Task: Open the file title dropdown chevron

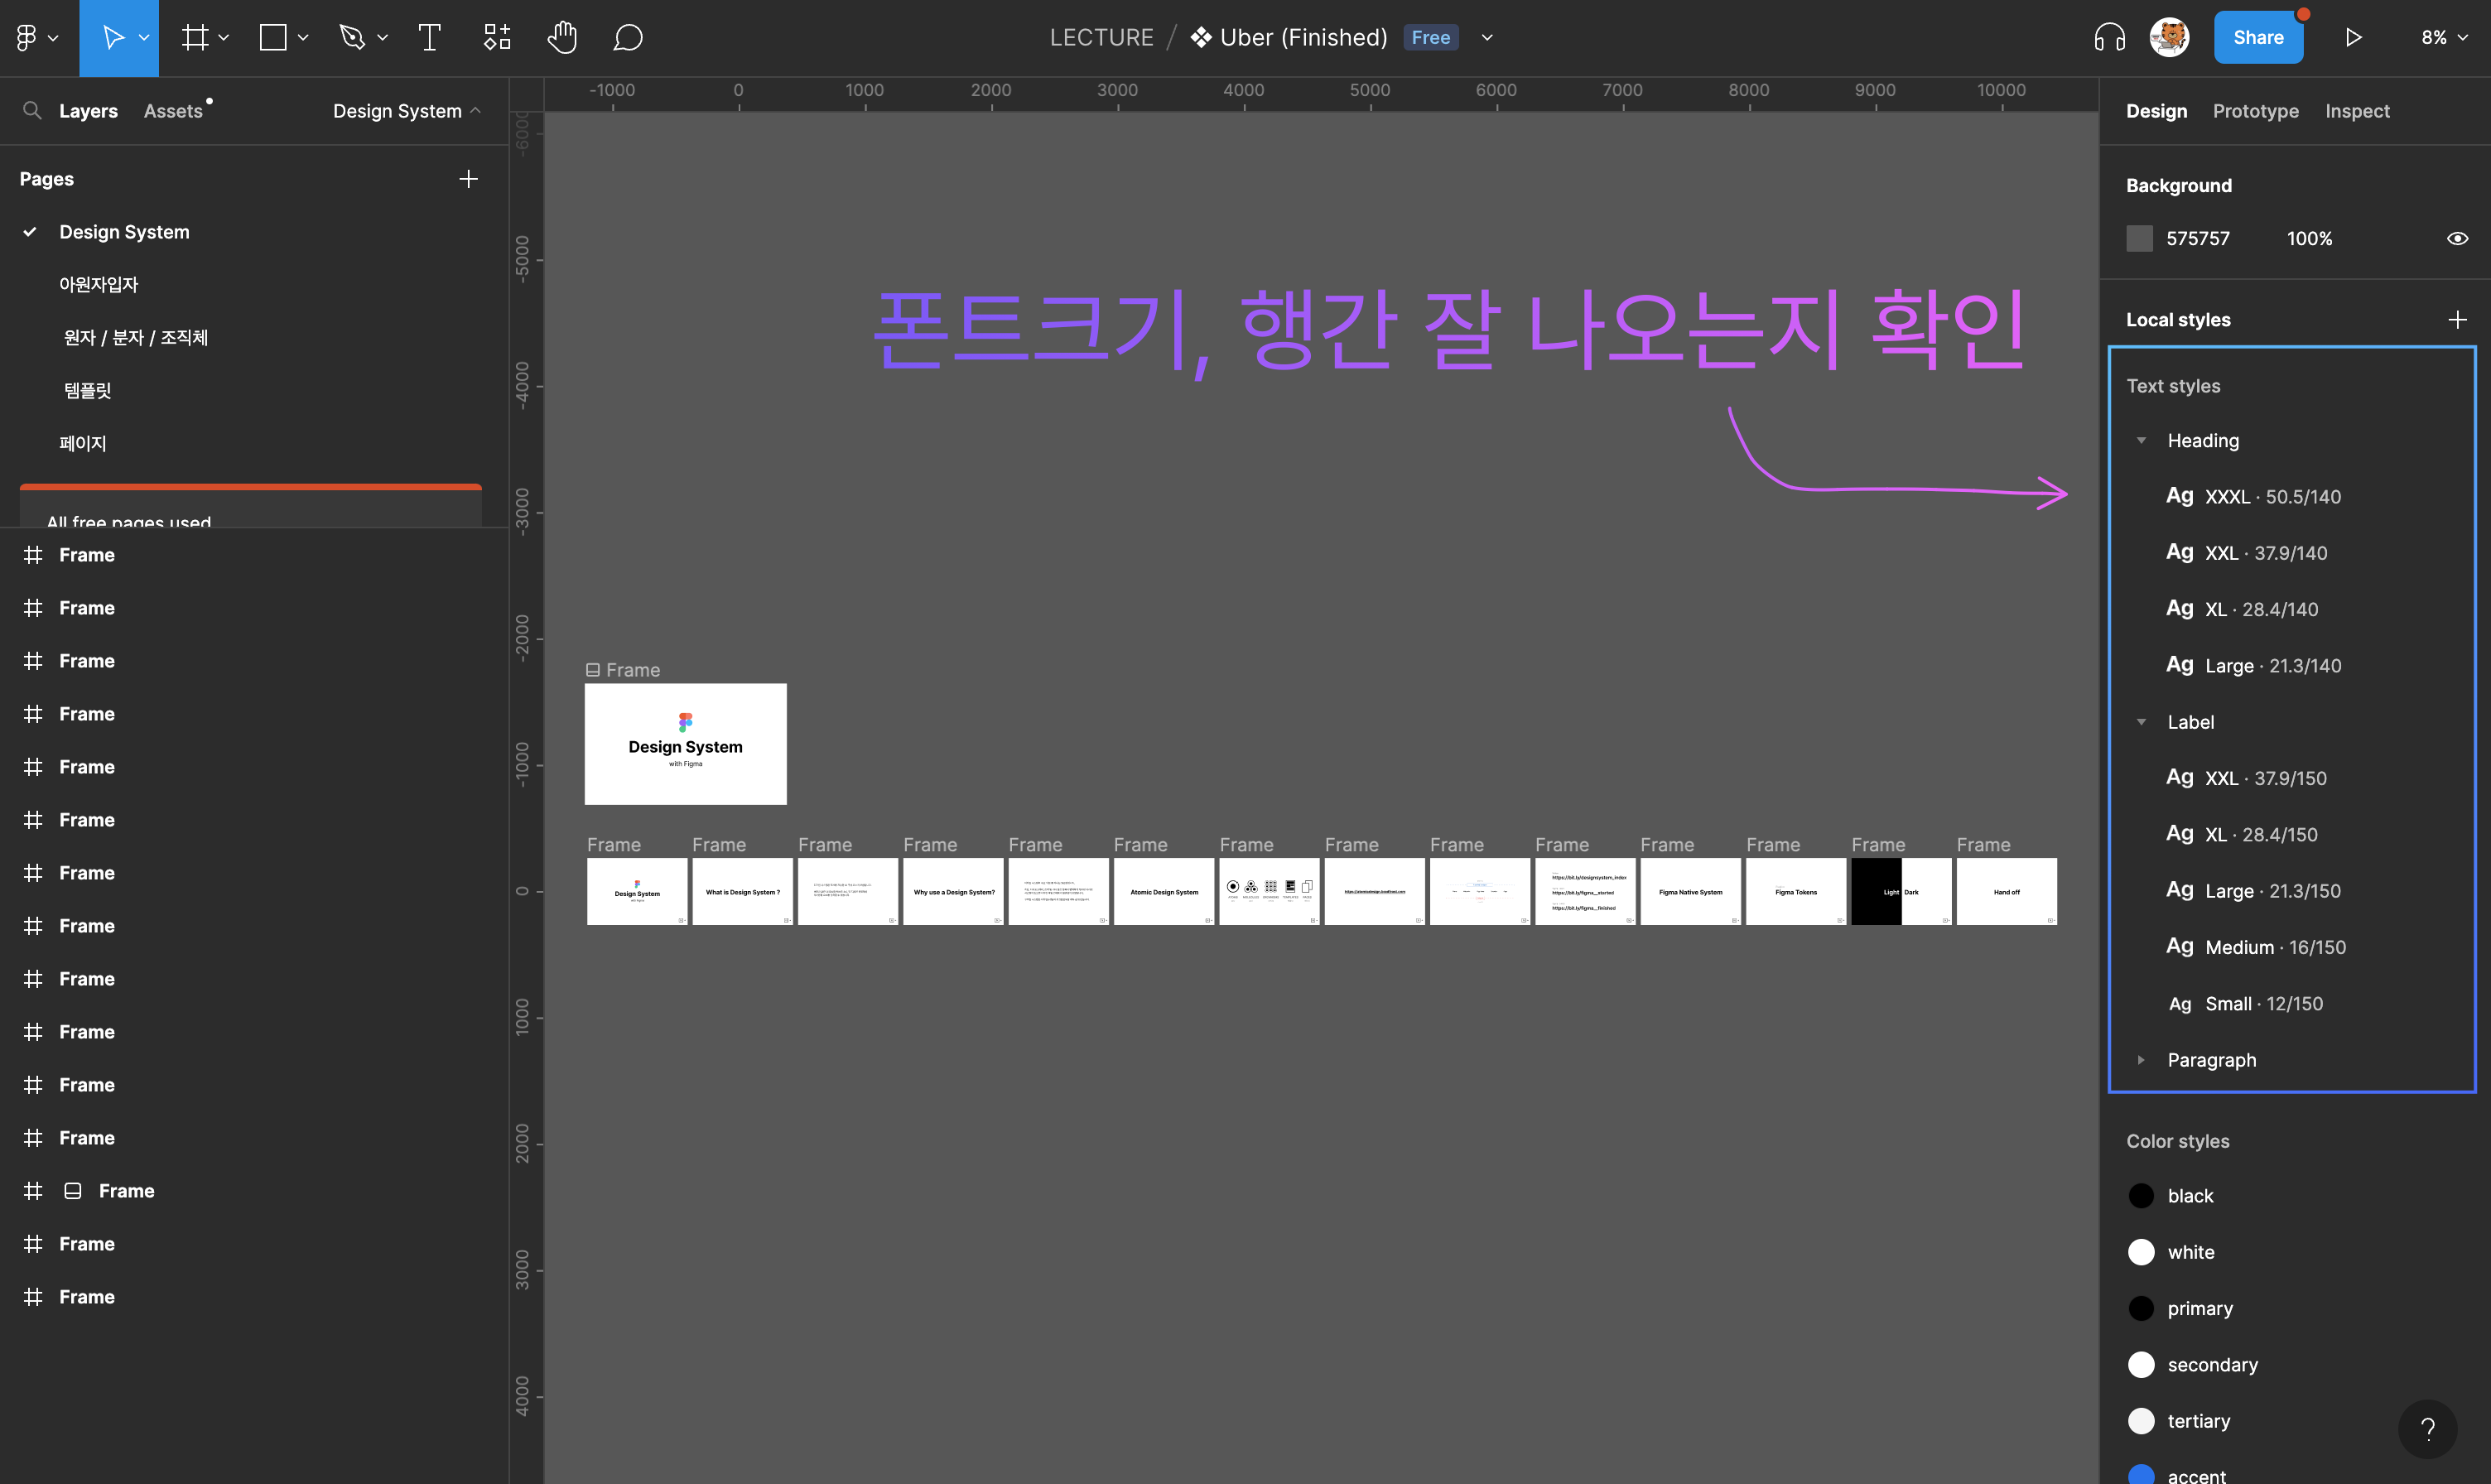Action: tap(1487, 38)
